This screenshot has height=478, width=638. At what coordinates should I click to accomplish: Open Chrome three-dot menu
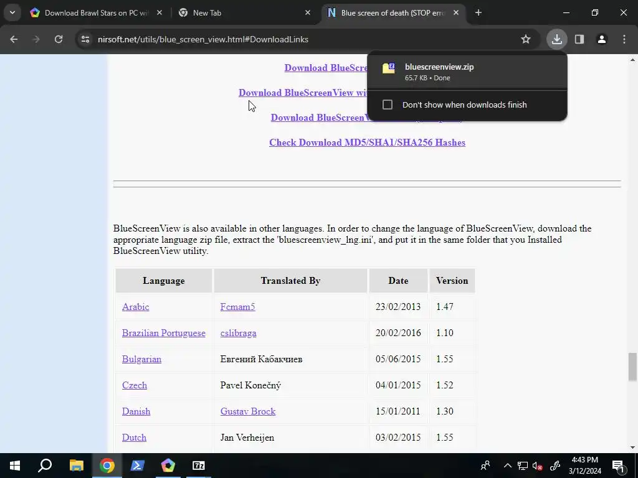pos(624,39)
